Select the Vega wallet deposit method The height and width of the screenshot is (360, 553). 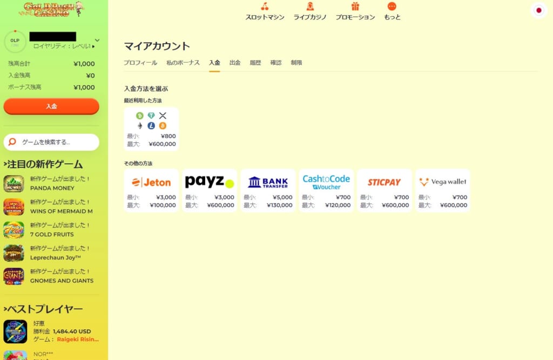coord(443,190)
